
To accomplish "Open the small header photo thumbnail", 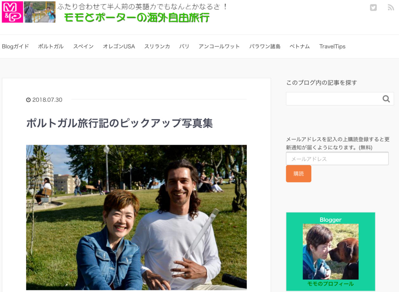I will coord(40,12).
